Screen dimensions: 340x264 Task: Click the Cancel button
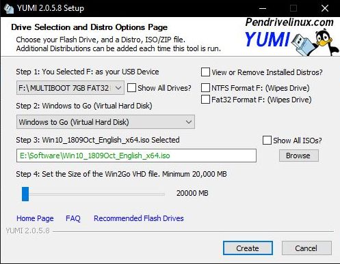306,248
